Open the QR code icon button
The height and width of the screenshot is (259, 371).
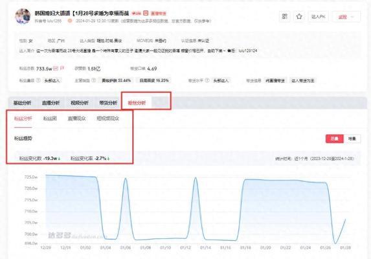click(285, 16)
